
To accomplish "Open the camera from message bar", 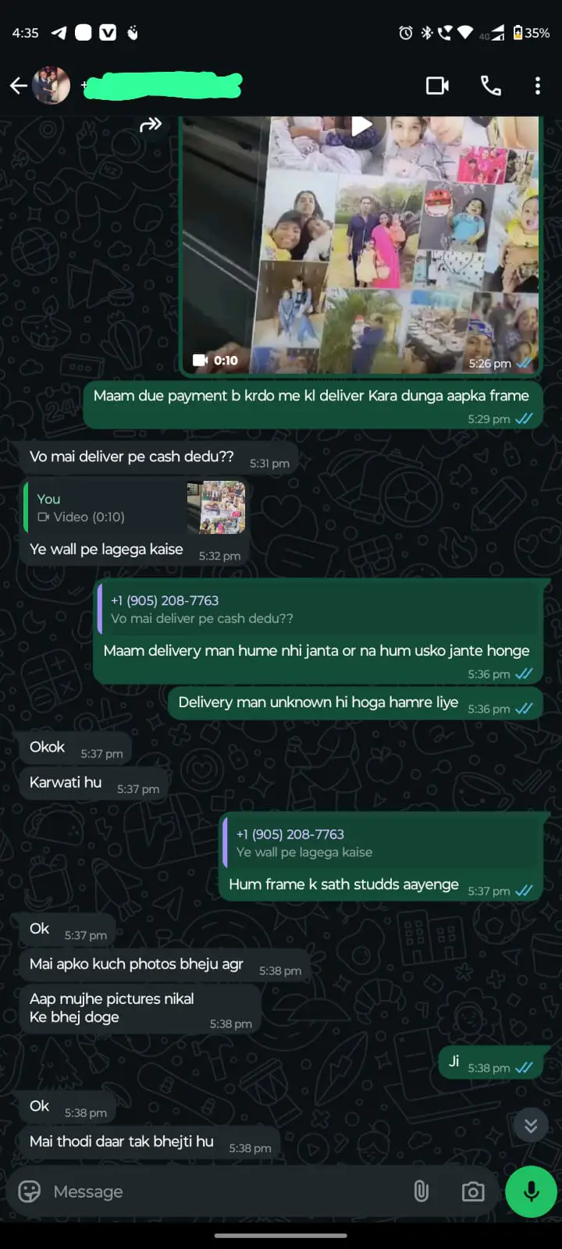I will coord(472,1191).
